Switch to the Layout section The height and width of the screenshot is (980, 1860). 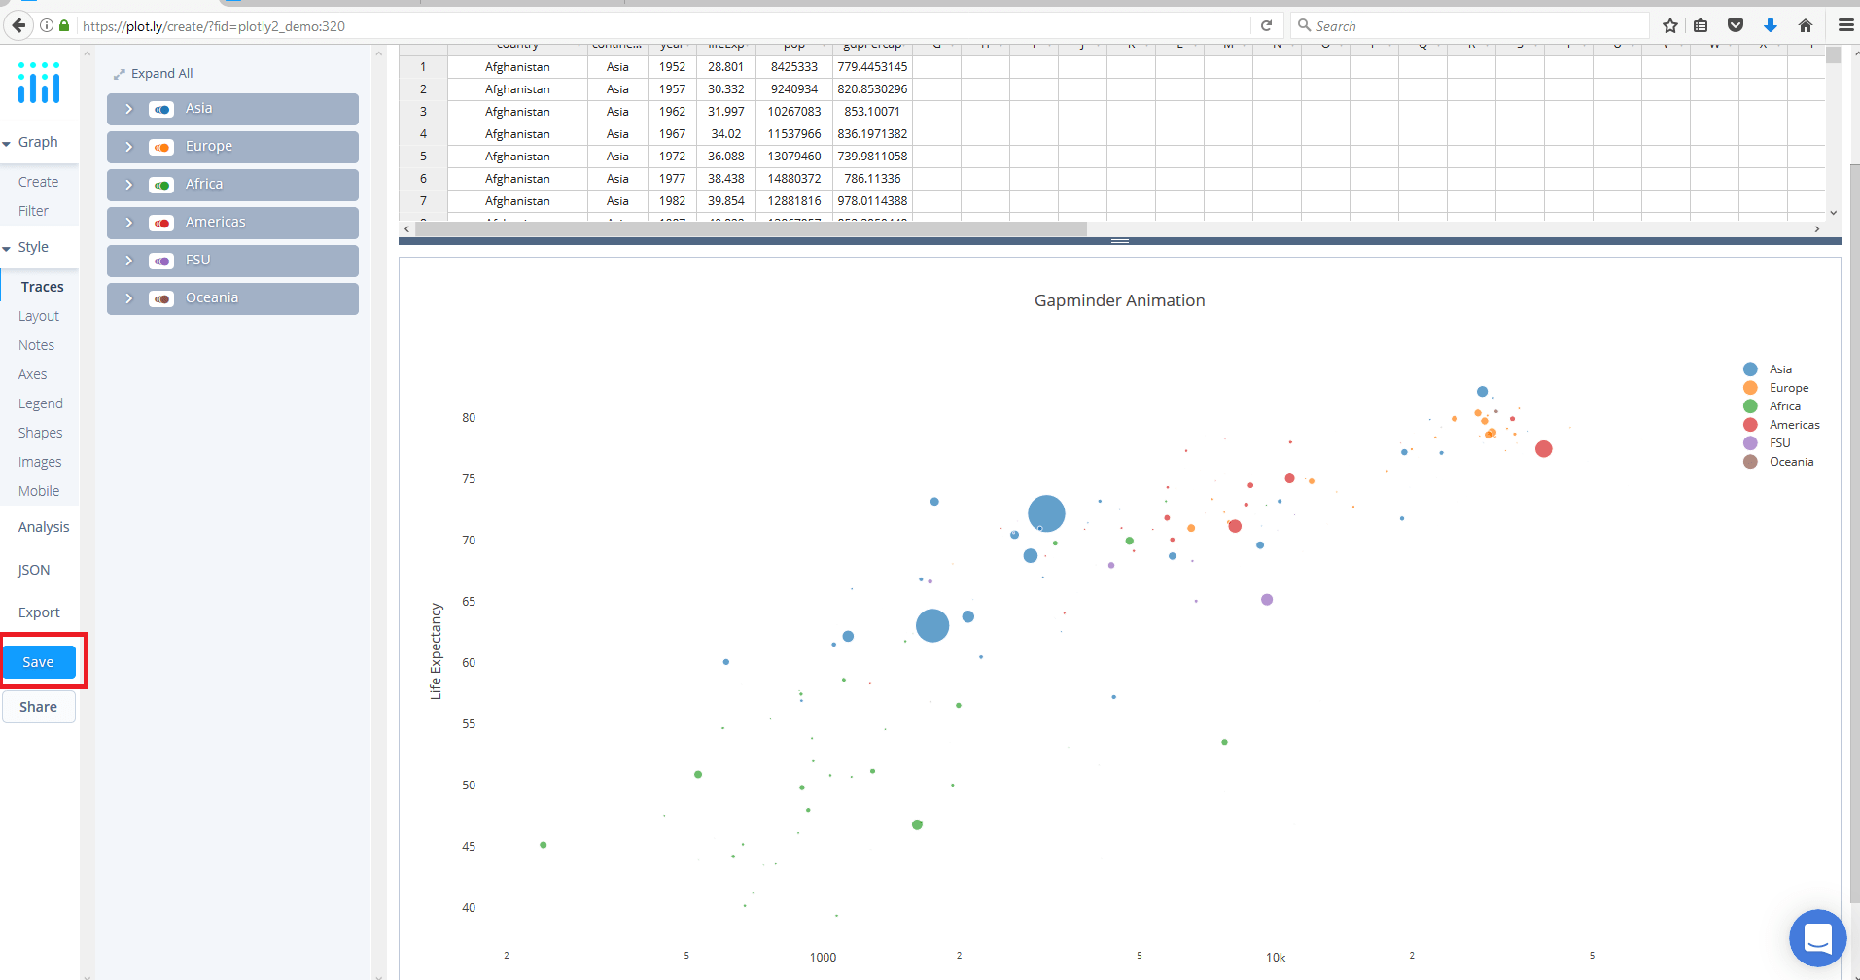[39, 315]
